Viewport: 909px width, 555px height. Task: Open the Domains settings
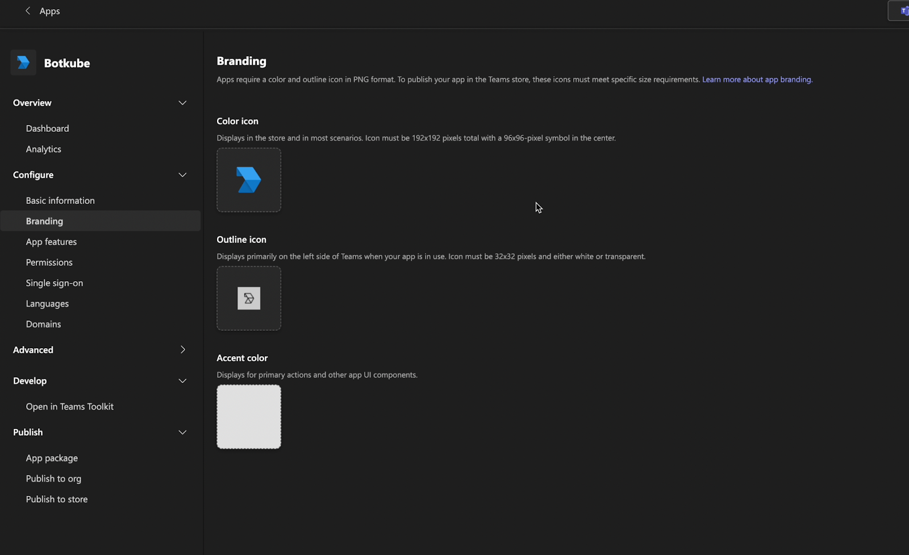pos(43,324)
